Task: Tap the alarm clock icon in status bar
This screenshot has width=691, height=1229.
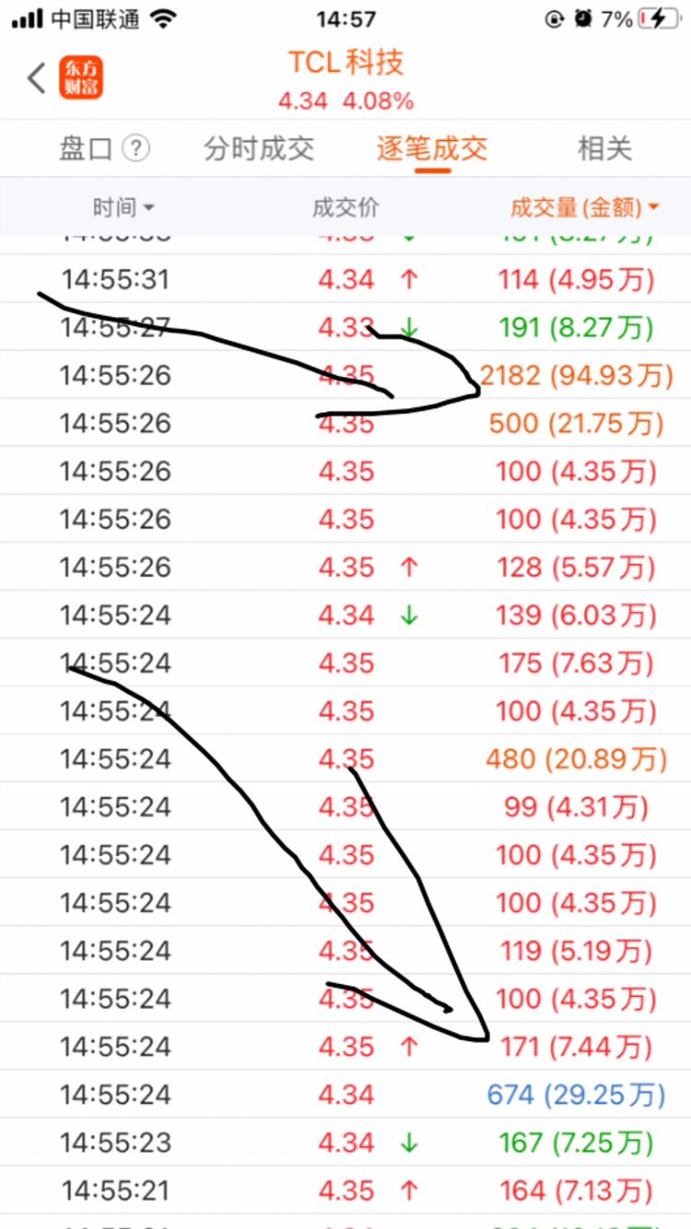Action: click(582, 18)
